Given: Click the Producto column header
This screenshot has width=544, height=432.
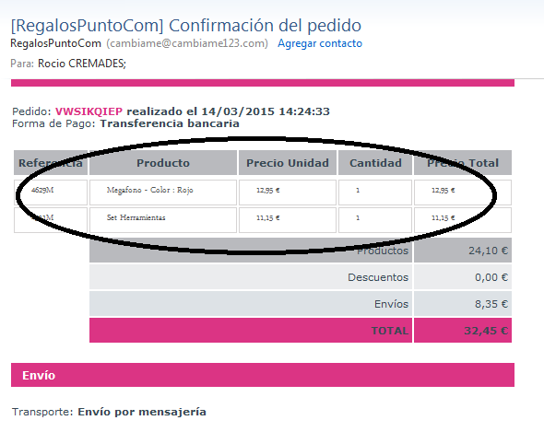Looking at the screenshot, I should (163, 163).
